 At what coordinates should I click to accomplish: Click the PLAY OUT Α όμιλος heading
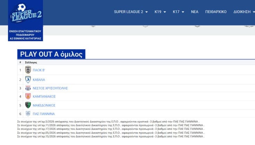51,54
